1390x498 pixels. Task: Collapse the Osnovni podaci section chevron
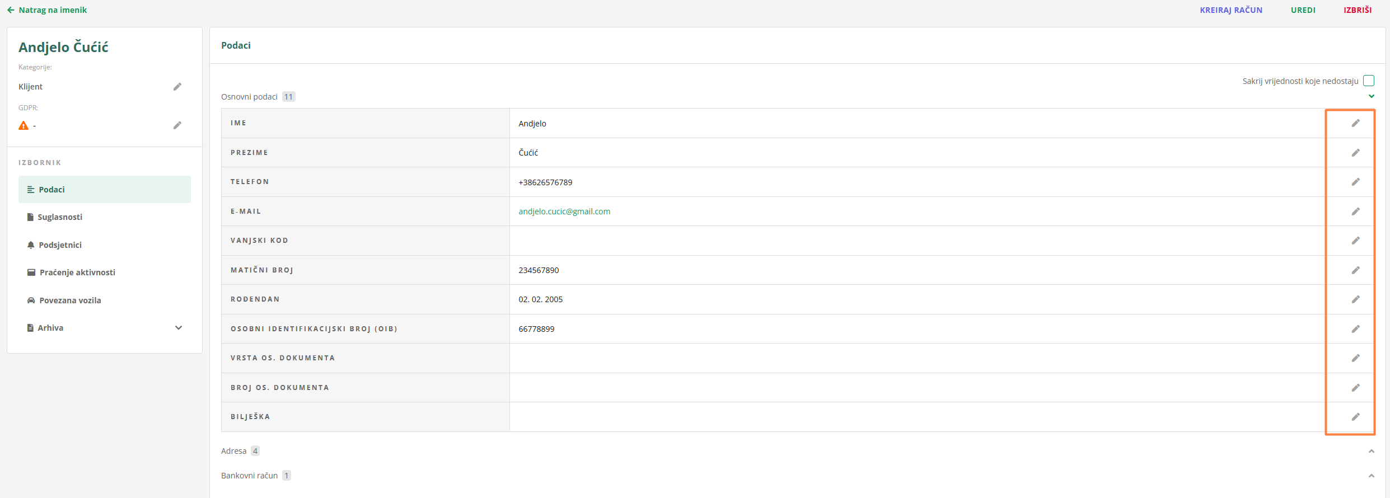tap(1372, 96)
